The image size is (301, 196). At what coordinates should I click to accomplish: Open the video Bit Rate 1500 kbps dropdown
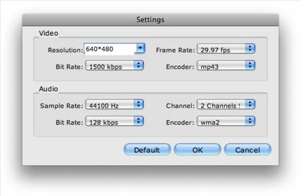tap(114, 66)
